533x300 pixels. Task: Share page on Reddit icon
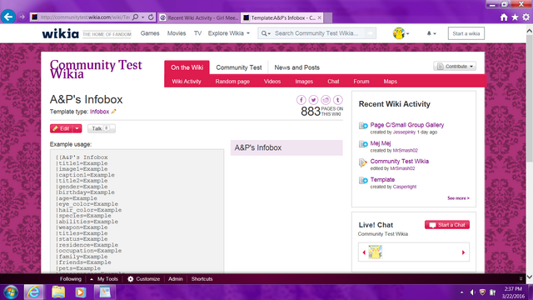[x=326, y=100]
